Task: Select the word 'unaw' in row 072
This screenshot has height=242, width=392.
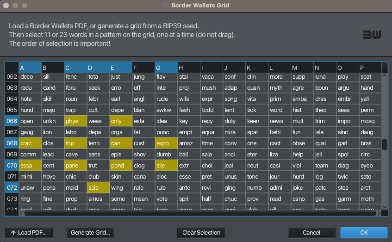Action: [30, 188]
